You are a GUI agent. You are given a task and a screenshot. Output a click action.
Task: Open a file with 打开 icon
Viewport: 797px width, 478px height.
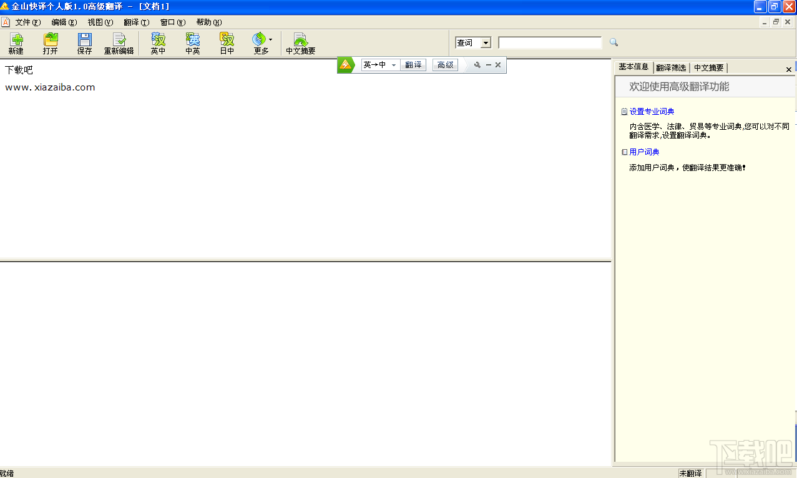pyautogui.click(x=51, y=44)
